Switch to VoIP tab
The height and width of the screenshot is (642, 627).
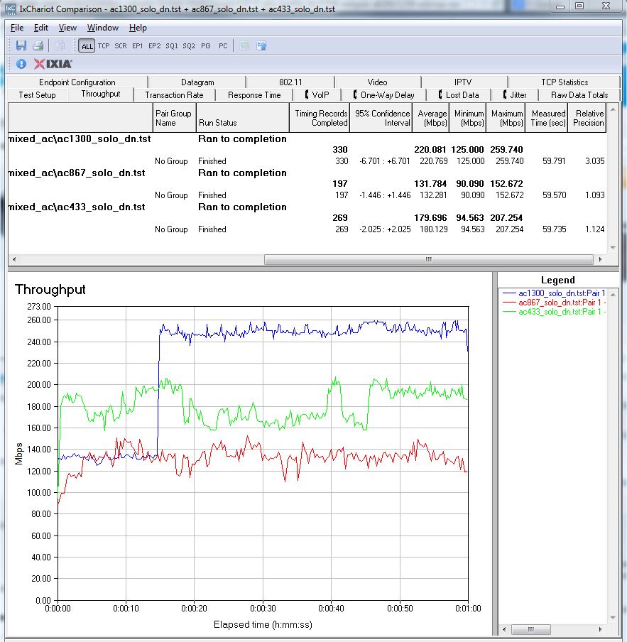317,95
